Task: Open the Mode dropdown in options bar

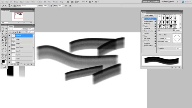Action: 29,6
